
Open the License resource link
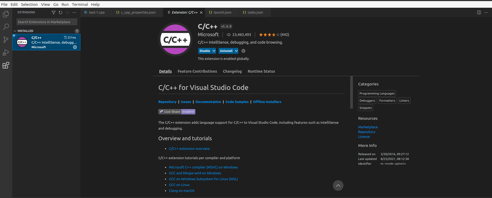click(x=364, y=137)
